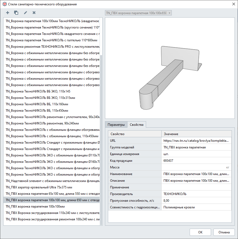Select 'Воронка ТехноНИКОЛЬ с обжимным фланцем обогреваема' item
The height and width of the screenshot is (239, 238).
click(x=52, y=130)
